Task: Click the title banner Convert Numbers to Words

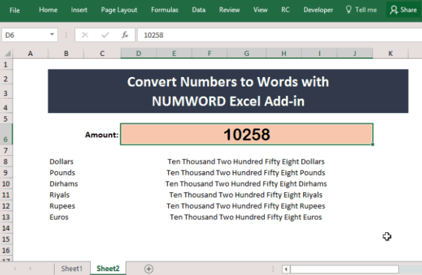Action: click(x=228, y=91)
